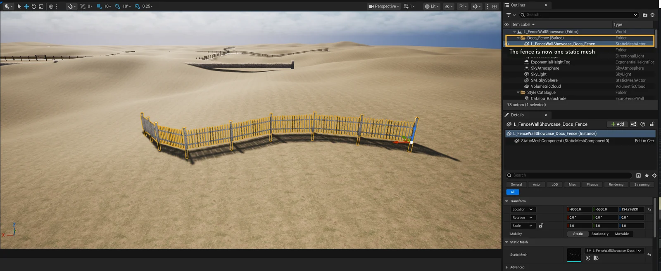The height and width of the screenshot is (271, 661).
Task: Open the camera speed dropdown
Action: coord(409,6)
